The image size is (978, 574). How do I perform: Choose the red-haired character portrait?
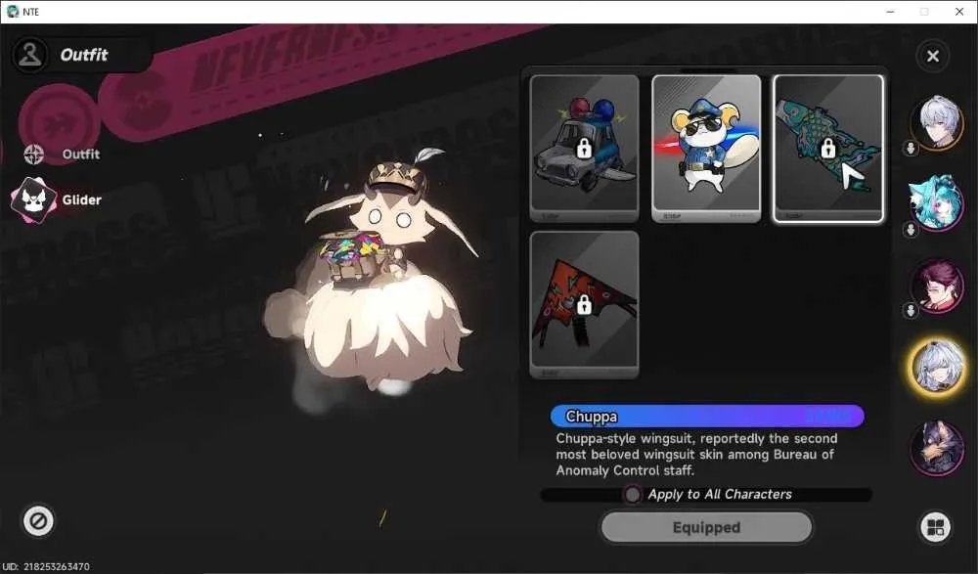click(937, 286)
